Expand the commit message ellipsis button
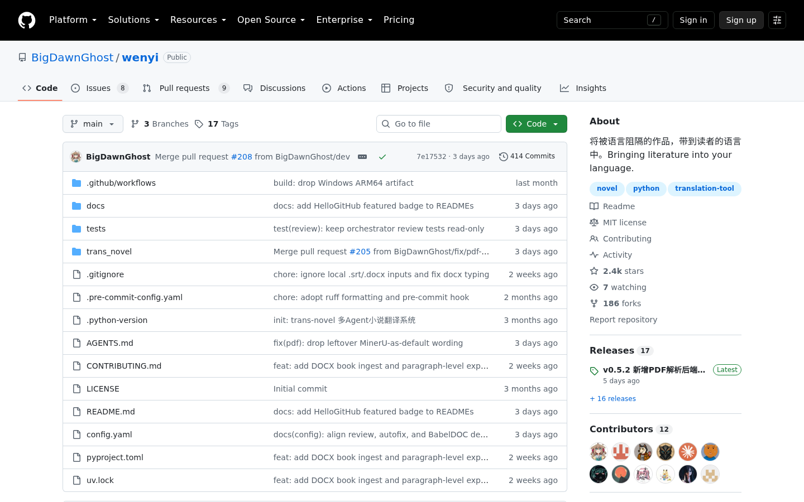Viewport: 804px width, 502px height. point(362,157)
